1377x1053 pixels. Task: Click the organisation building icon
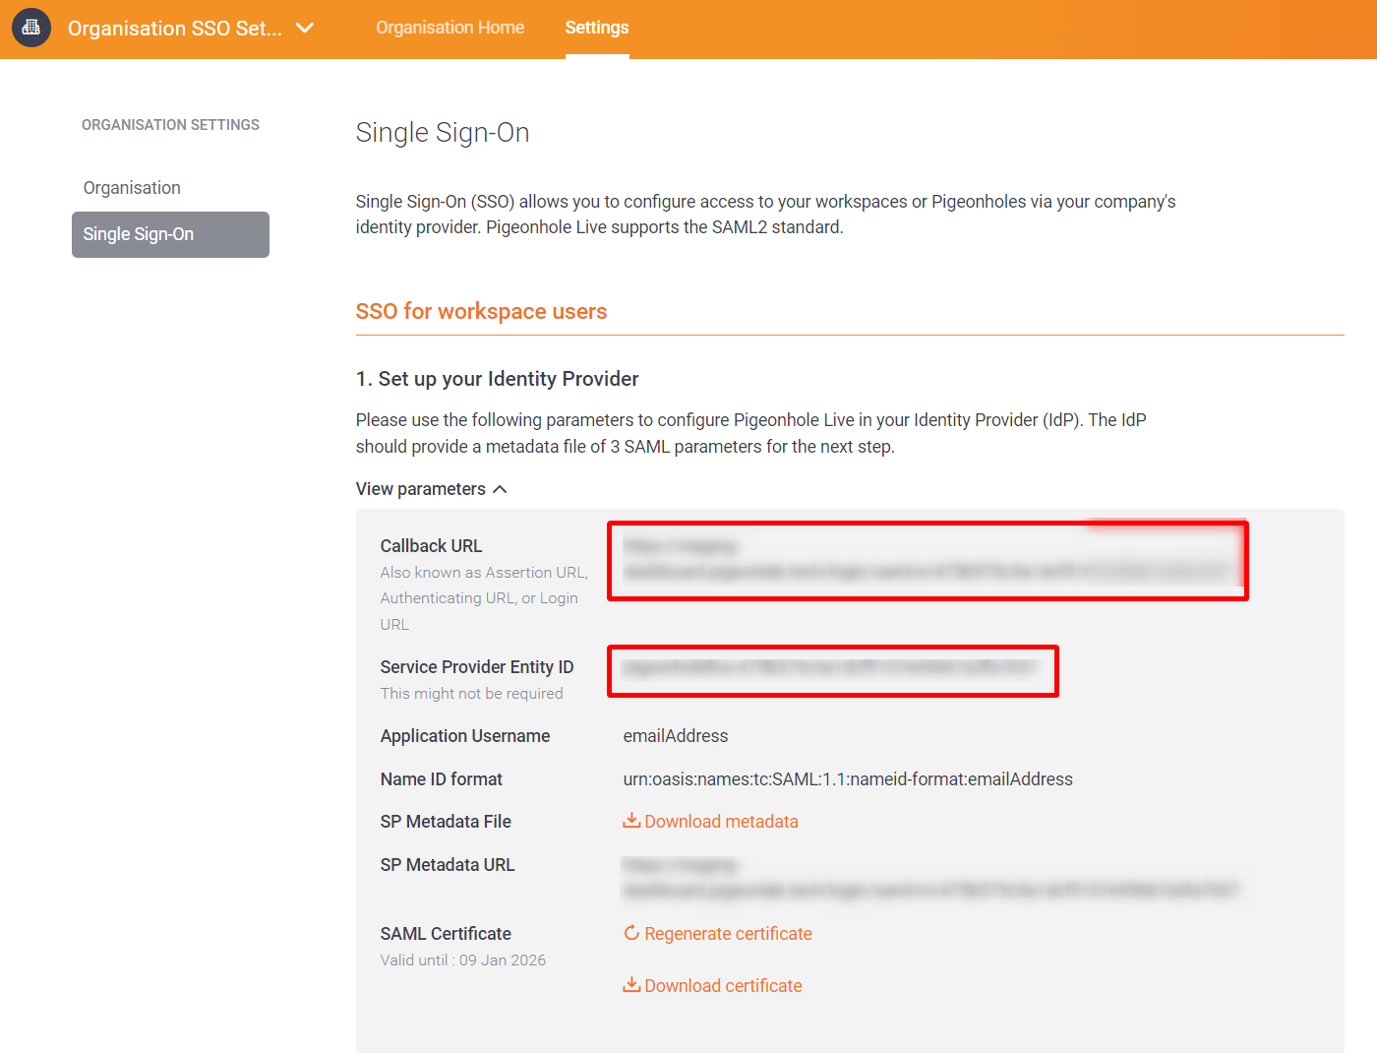coord(31,28)
